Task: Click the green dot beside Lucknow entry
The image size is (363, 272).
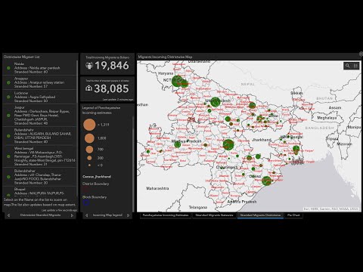Action: click(8, 97)
